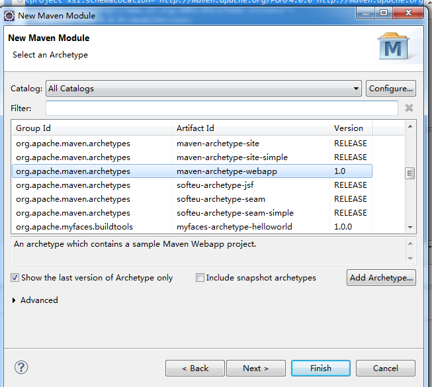Go back with the < Back button

click(x=195, y=368)
